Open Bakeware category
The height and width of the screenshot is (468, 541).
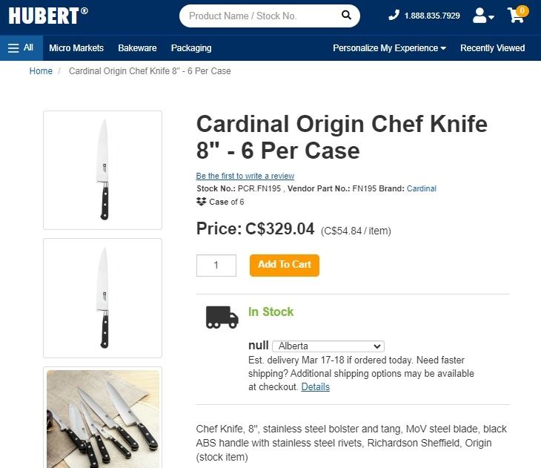tap(137, 48)
